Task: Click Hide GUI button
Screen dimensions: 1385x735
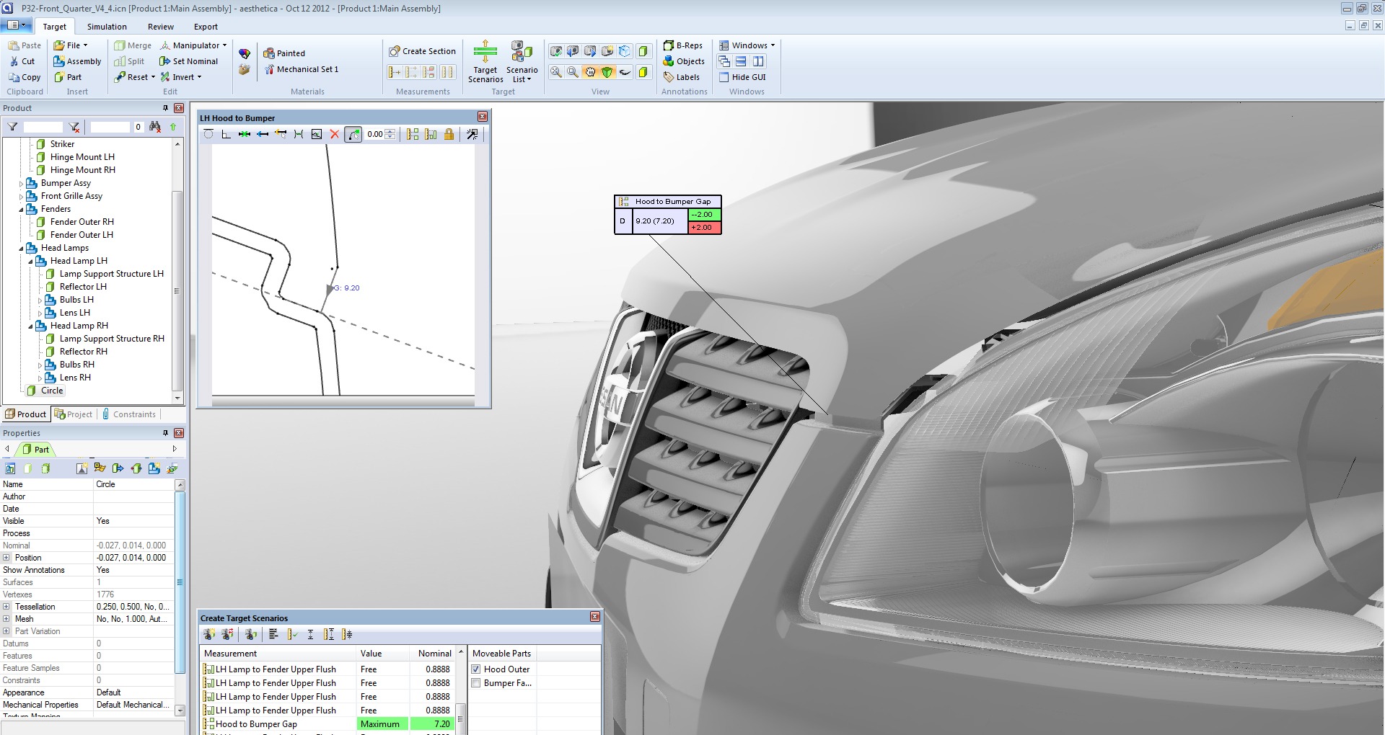Action: pos(742,77)
